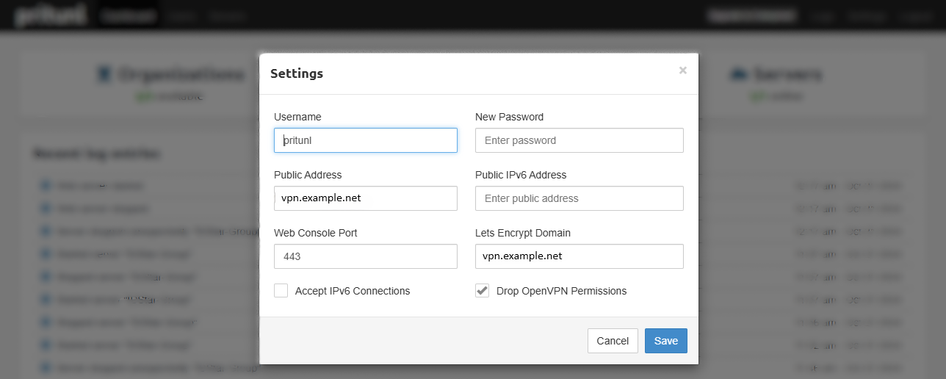The image size is (946, 379).
Task: Close the Settings dialog with the X
Action: 683,71
